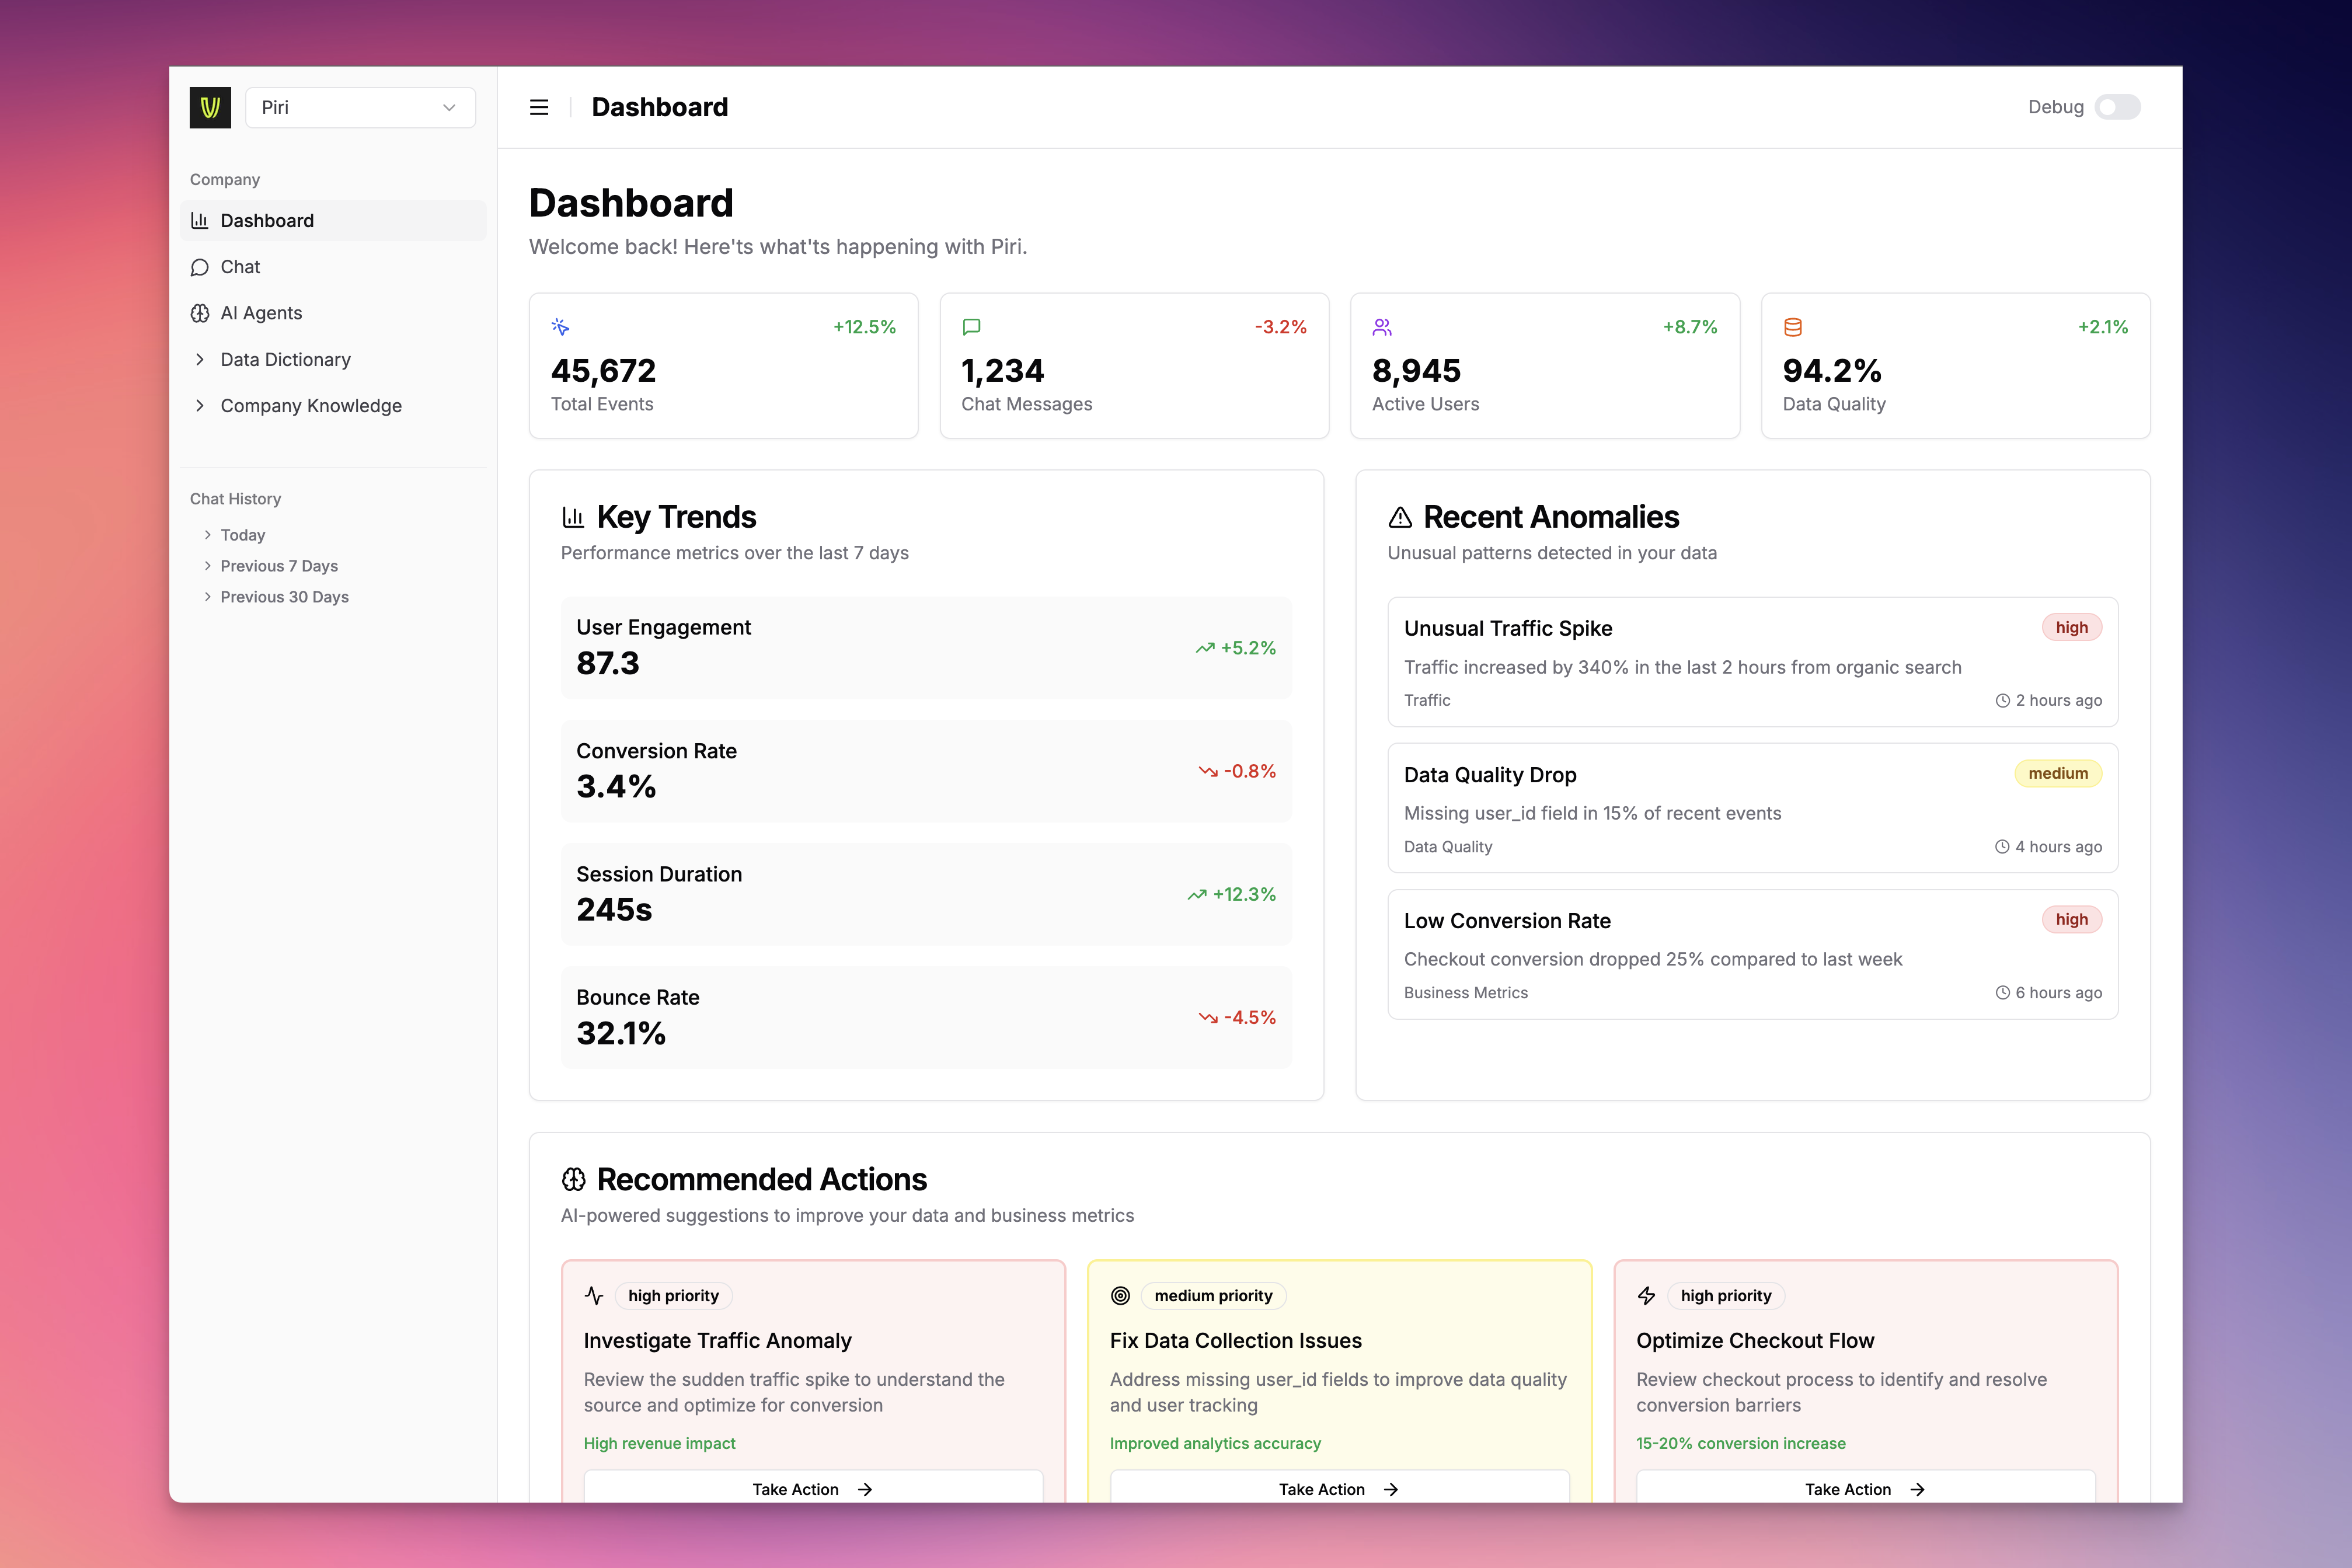2352x1568 pixels.
Task: Click the lightning bolt icon on Optimize Checkout
Action: click(x=1646, y=1296)
